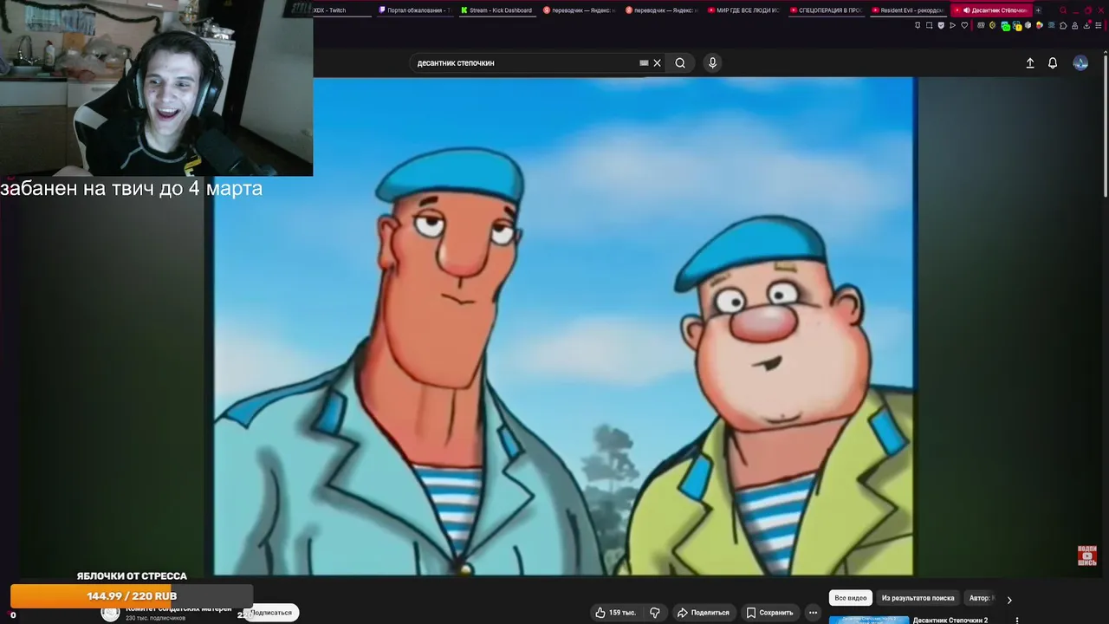1109x624 pixels.
Task: Click the colorful ball extension icon
Action: click(1039, 25)
